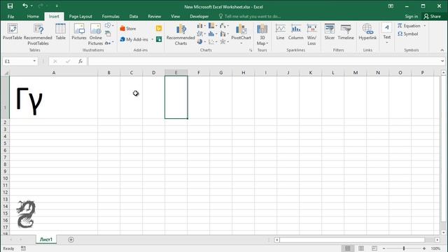Click Sign in
448x252 pixels.
(411, 16)
